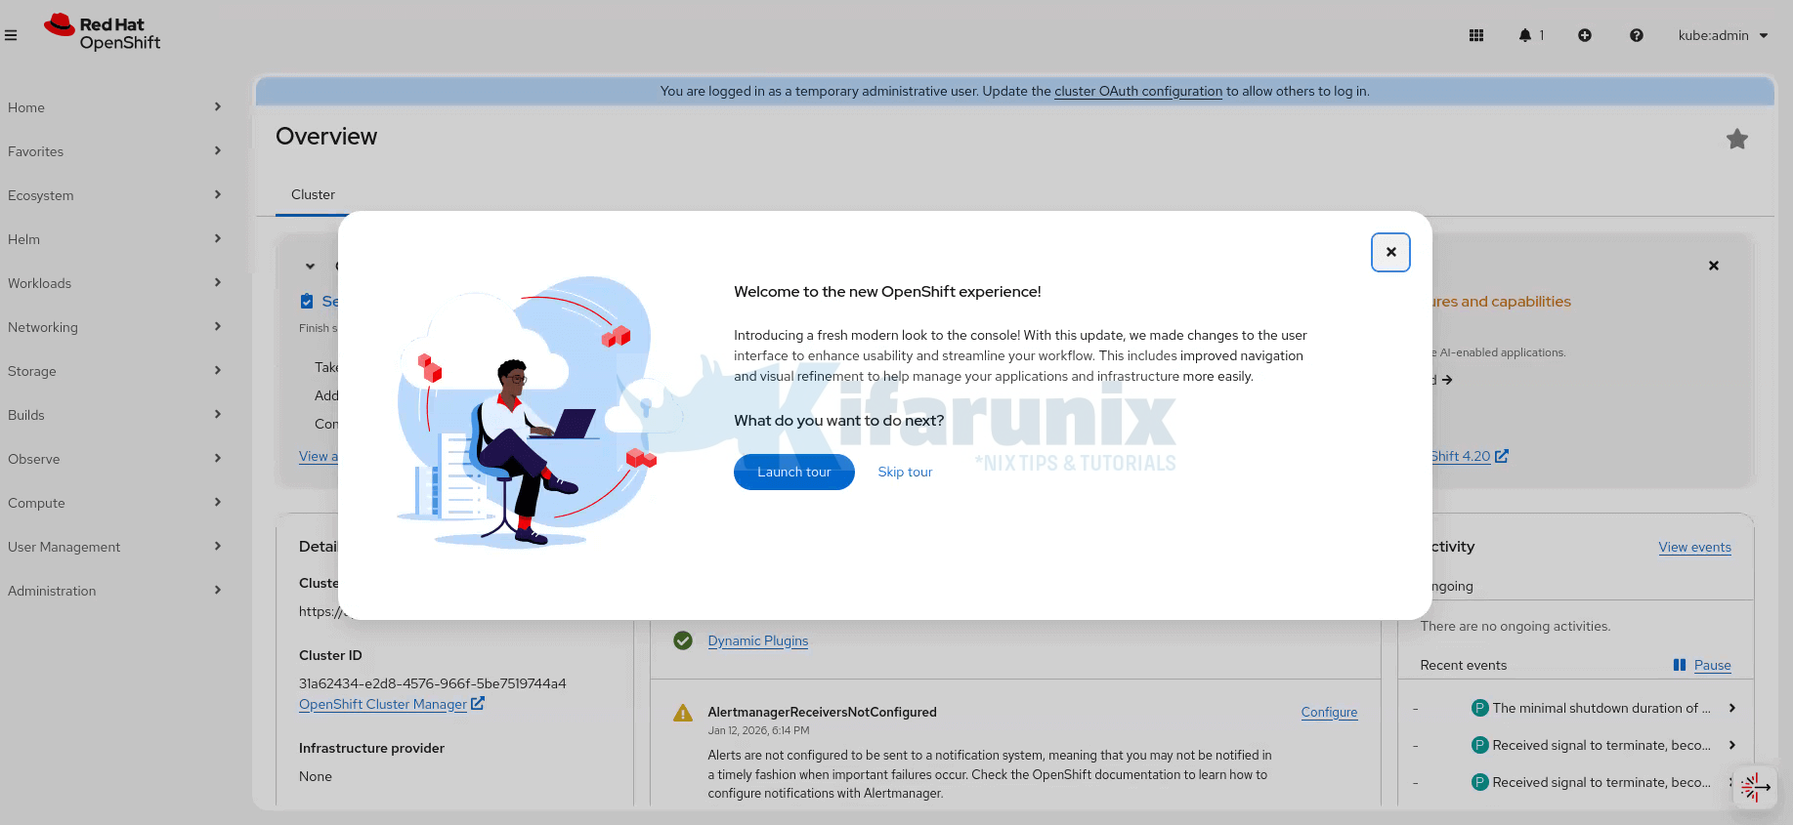Expand Compute navigation section
1793x825 pixels.
(x=115, y=503)
